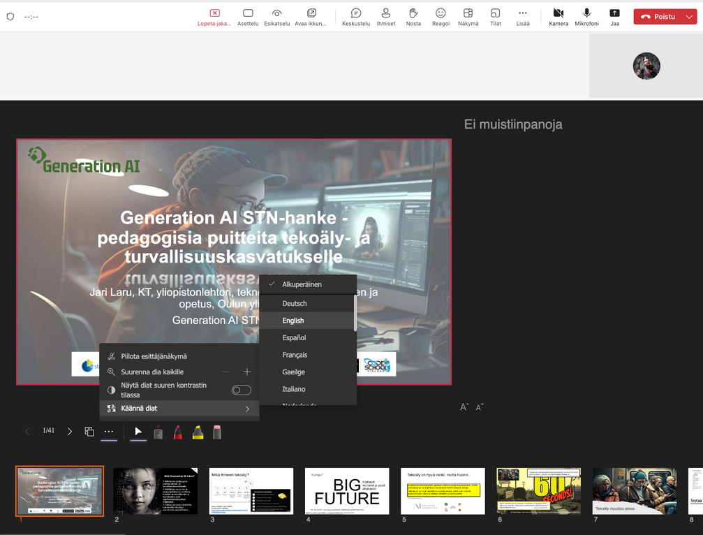
Task: Click the shield security icon
Action: pos(10,17)
